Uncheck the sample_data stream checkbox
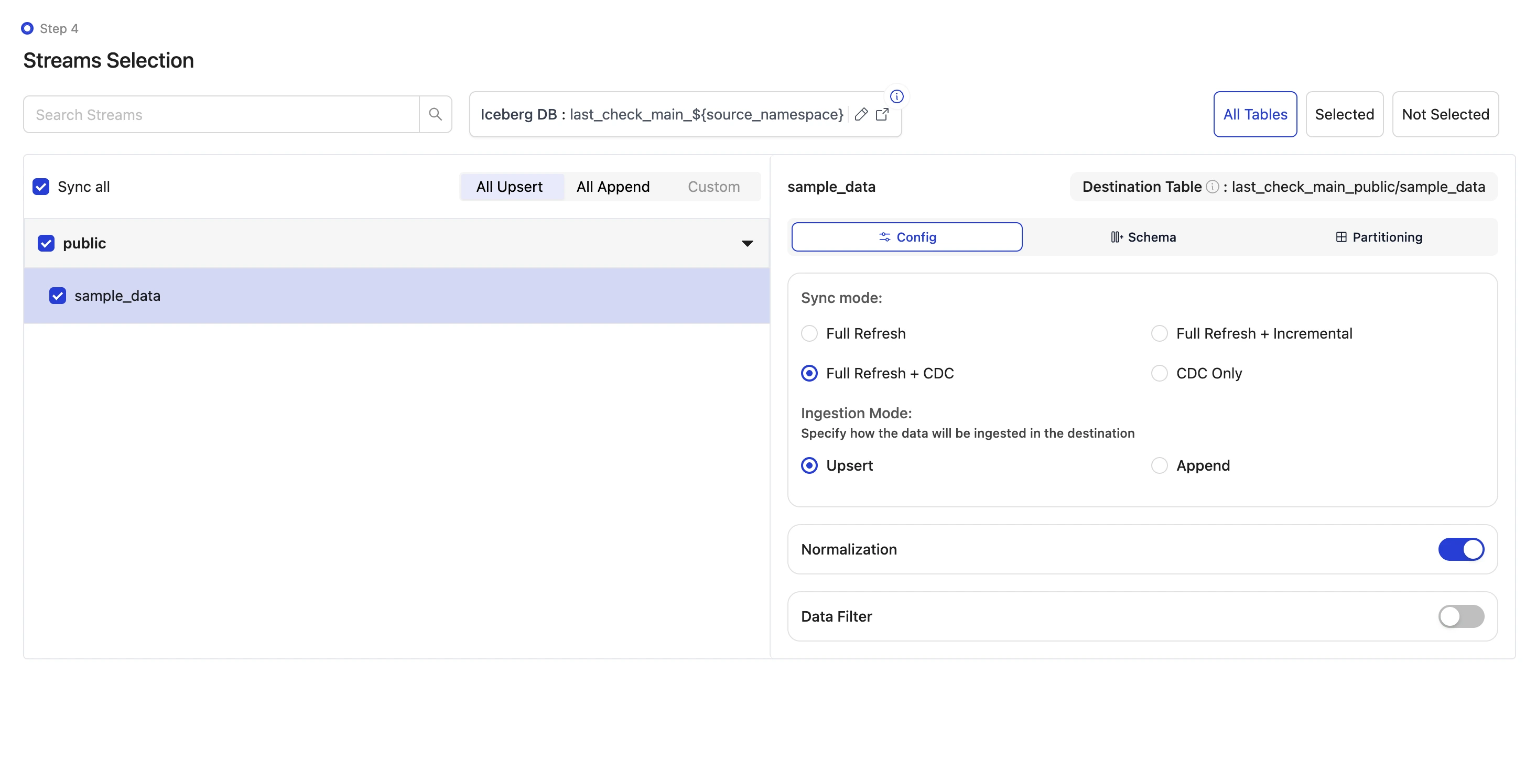 [x=57, y=295]
